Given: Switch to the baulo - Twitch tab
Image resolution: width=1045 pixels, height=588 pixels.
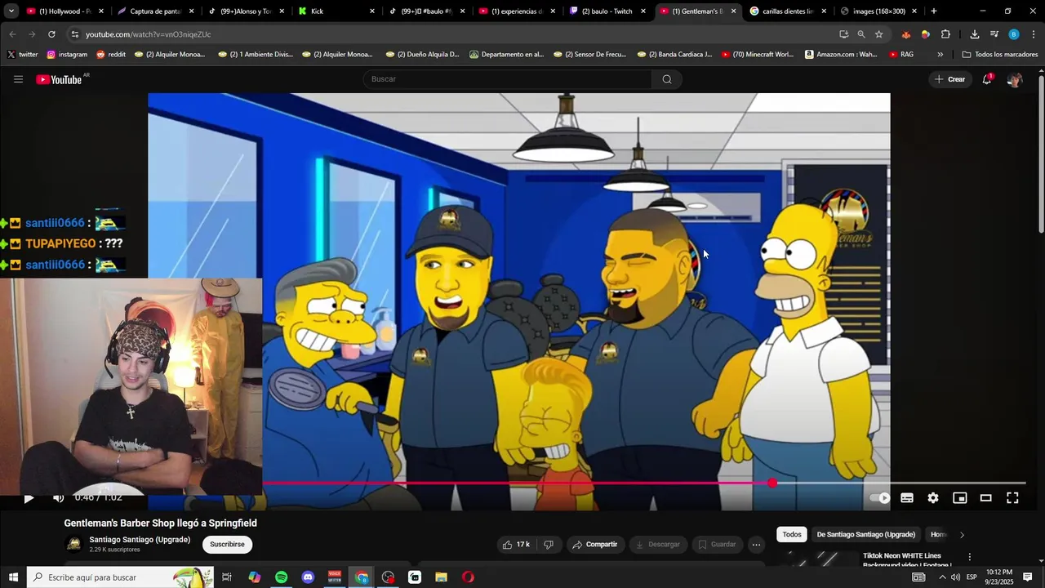Looking at the screenshot, I should click(607, 11).
